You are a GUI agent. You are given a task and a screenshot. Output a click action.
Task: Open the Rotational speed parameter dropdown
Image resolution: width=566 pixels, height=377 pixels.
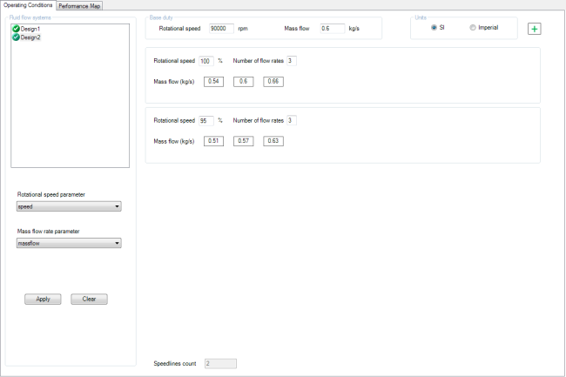(69, 207)
